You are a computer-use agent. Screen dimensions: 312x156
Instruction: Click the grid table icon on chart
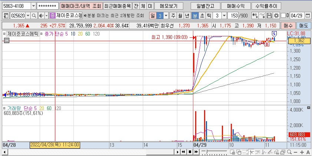[6, 40]
